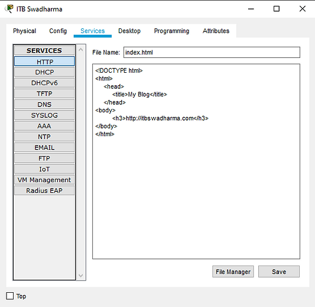The height and width of the screenshot is (307, 315).
Task: Save the index.html file
Action: click(x=279, y=272)
